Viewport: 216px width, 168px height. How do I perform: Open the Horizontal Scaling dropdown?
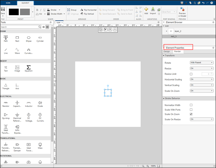(x=202, y=79)
